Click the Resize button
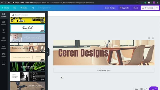 24,8
